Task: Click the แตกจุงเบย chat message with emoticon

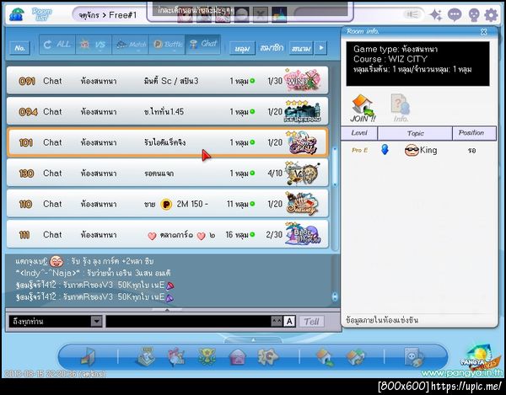Action: 84,261
